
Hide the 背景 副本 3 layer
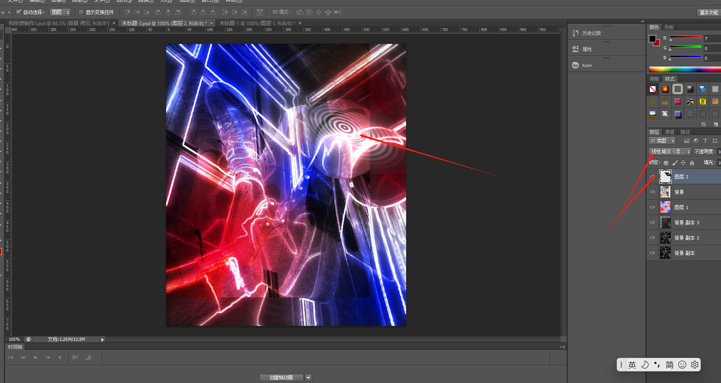pos(652,222)
